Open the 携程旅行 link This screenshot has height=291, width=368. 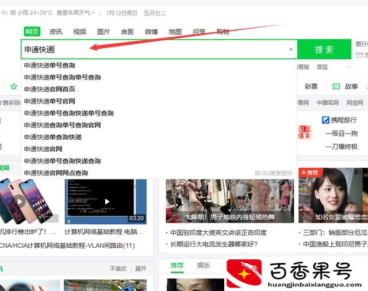(344, 120)
